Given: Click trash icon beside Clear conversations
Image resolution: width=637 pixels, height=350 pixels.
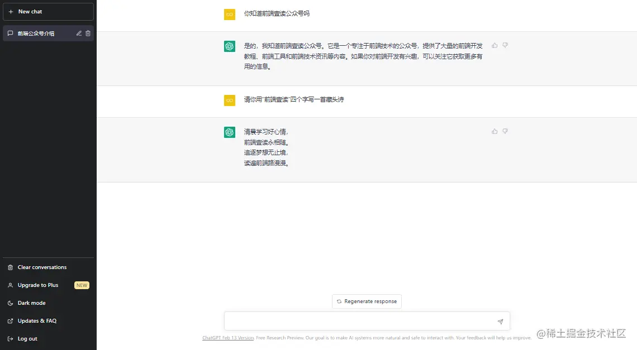Looking at the screenshot, I should click(11, 267).
